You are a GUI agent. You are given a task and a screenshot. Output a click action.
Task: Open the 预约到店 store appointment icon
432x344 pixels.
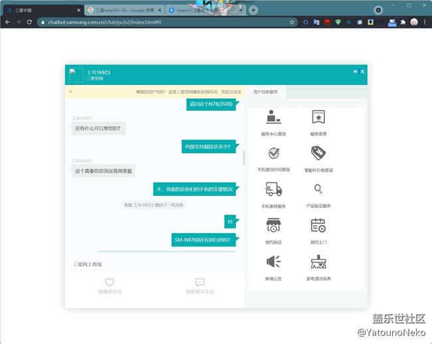point(273,225)
